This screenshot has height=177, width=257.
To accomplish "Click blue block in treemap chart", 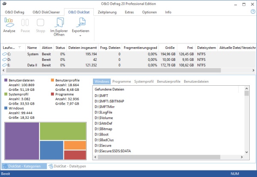I will point(51,150).
